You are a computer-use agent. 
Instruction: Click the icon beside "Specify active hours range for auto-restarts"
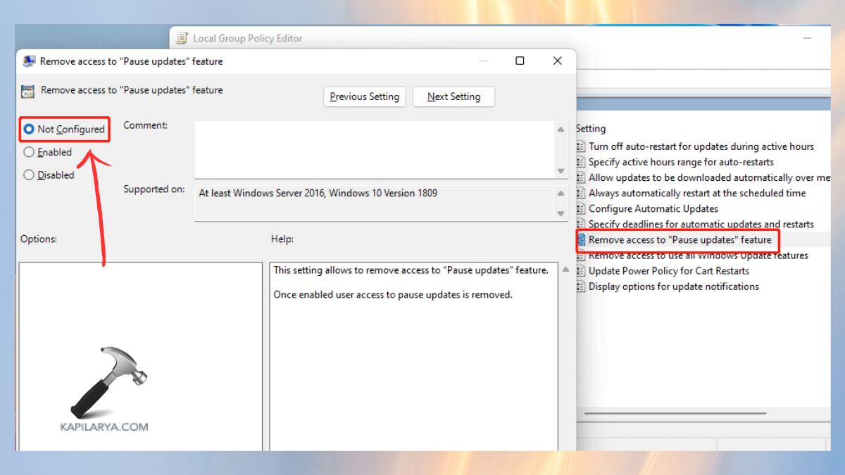tap(581, 162)
